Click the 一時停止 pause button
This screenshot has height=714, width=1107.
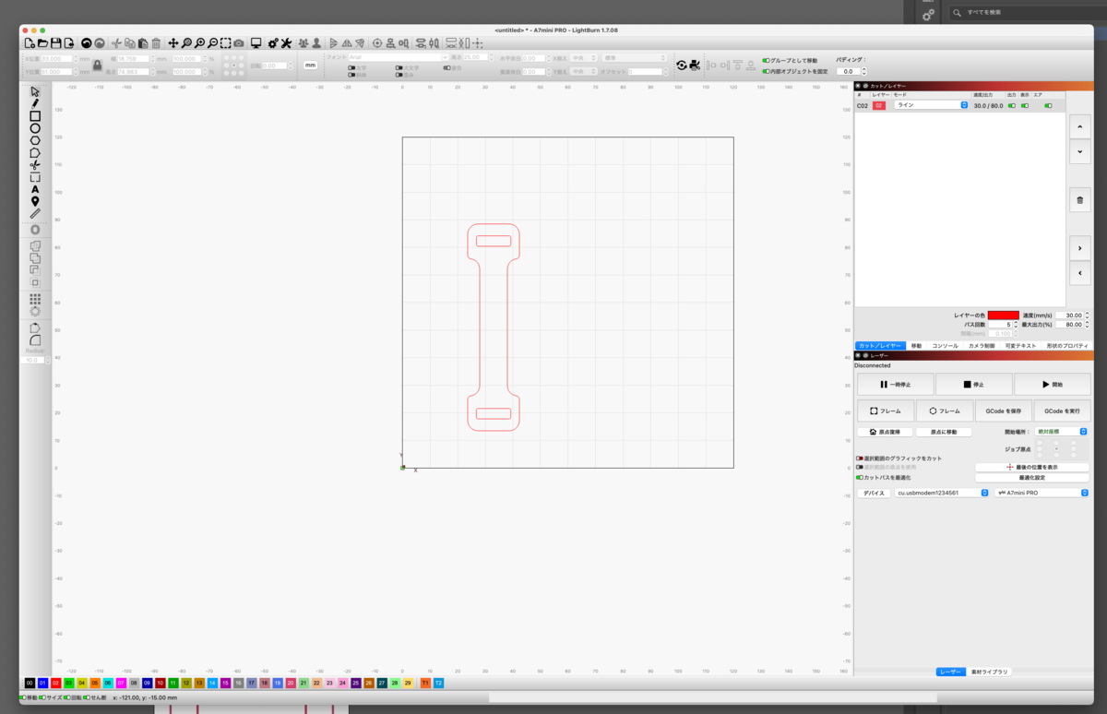(x=895, y=385)
